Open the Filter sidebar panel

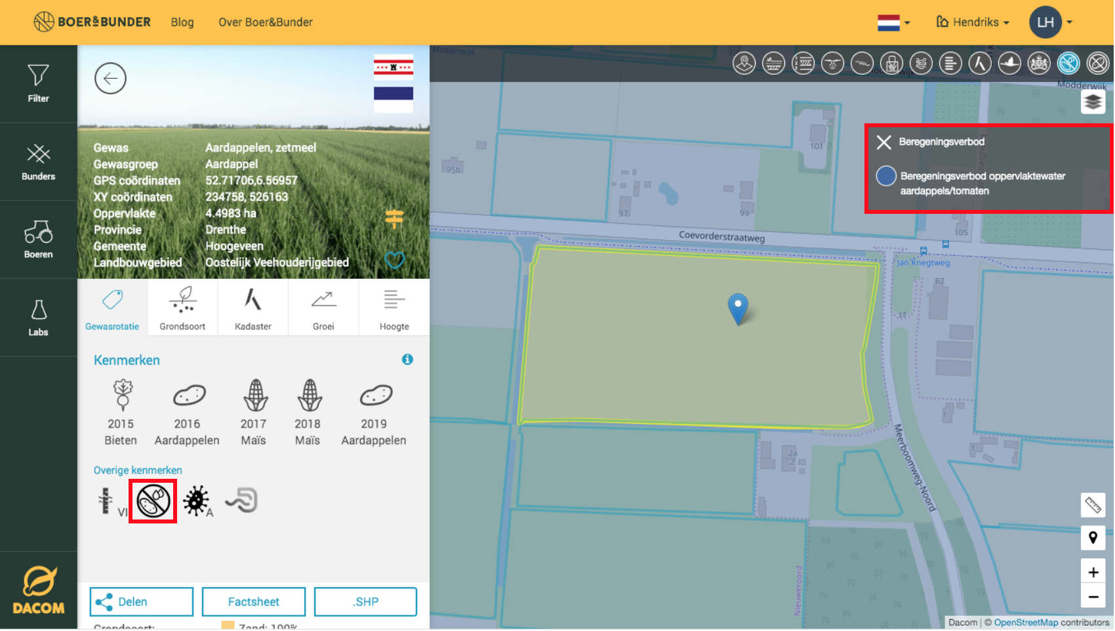[38, 83]
